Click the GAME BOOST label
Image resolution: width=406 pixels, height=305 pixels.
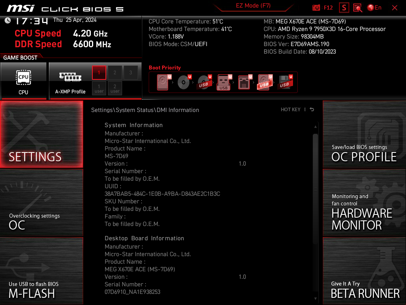20,58
